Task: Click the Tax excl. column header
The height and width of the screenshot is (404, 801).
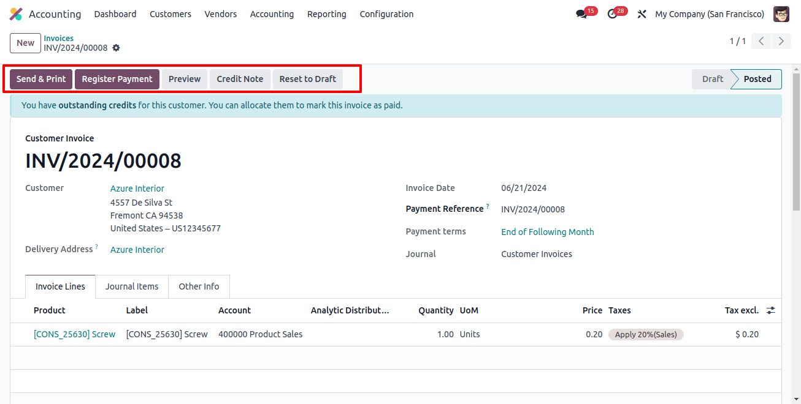Action: pyautogui.click(x=742, y=310)
